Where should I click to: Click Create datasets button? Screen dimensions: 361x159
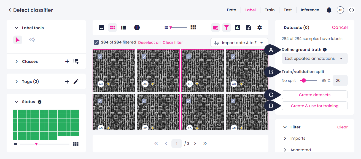[314, 95]
